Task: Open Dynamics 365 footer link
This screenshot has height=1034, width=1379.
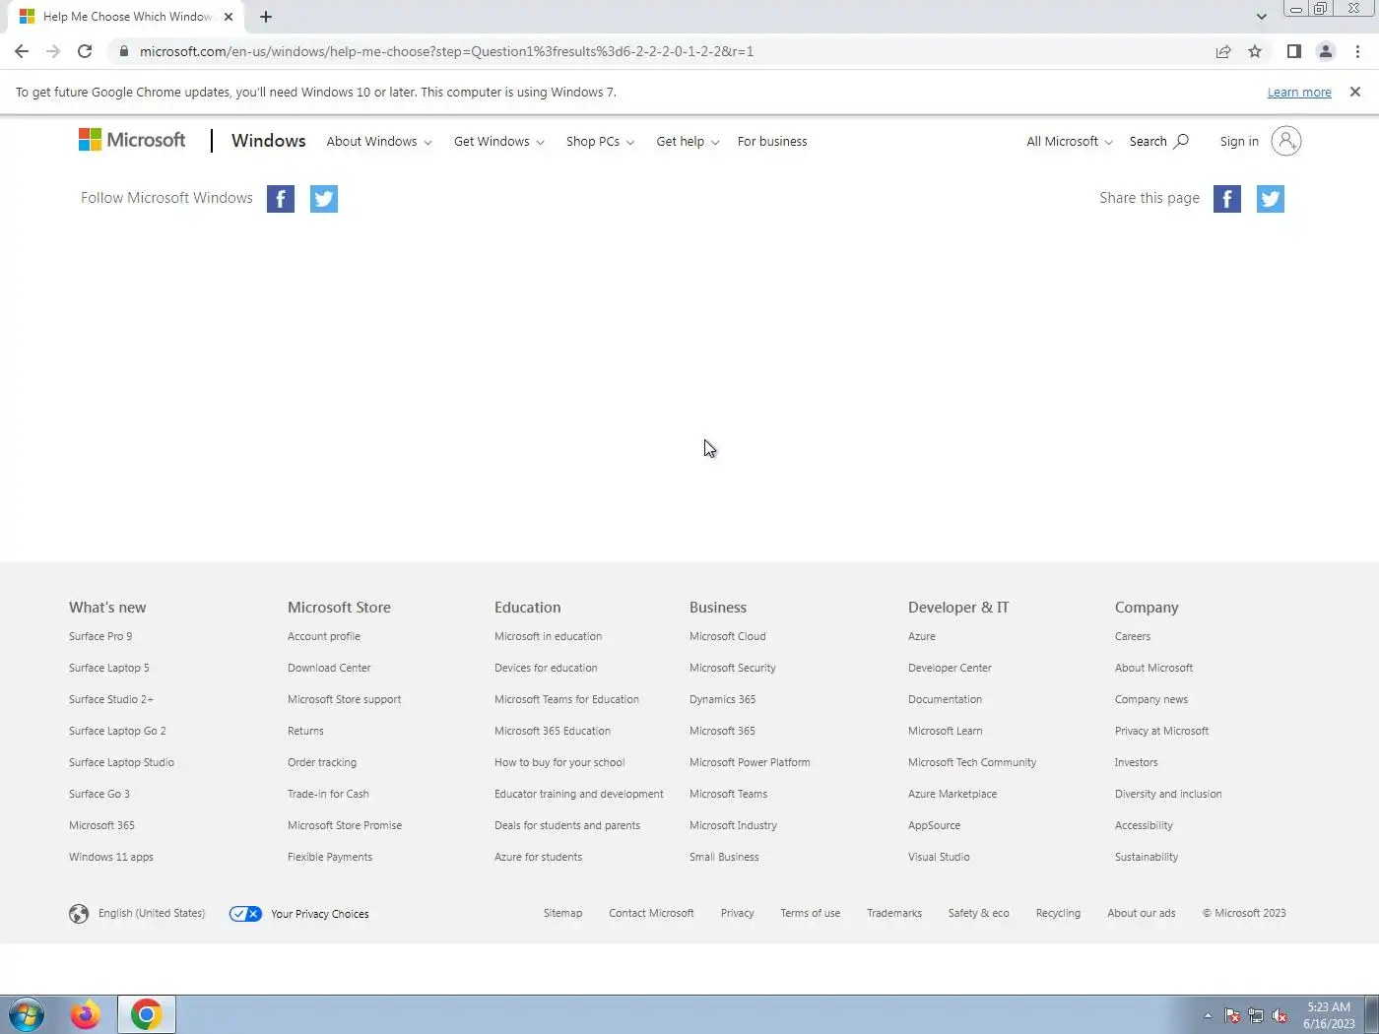Action: point(723,699)
